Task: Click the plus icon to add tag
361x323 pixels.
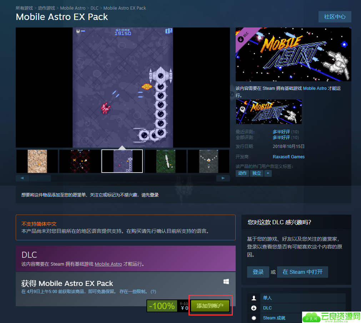Action: click(x=268, y=173)
